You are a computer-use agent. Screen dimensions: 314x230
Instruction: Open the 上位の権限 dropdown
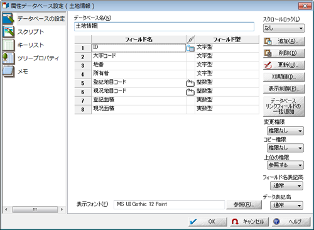285,165
